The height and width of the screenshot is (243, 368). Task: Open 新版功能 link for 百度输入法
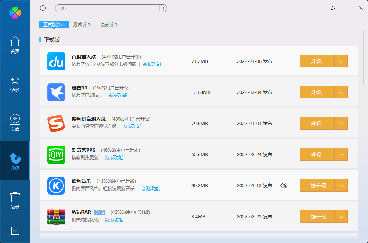tap(152, 64)
